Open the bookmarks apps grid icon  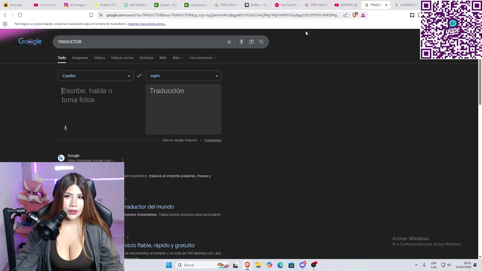pyautogui.click(x=5, y=24)
